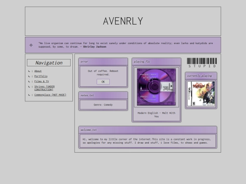Click the welcome message paragraph
This screenshot has width=246, height=184.
click(x=147, y=141)
